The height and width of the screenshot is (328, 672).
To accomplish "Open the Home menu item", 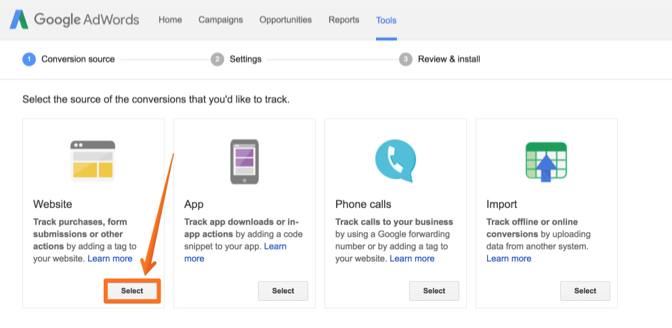I will point(170,20).
